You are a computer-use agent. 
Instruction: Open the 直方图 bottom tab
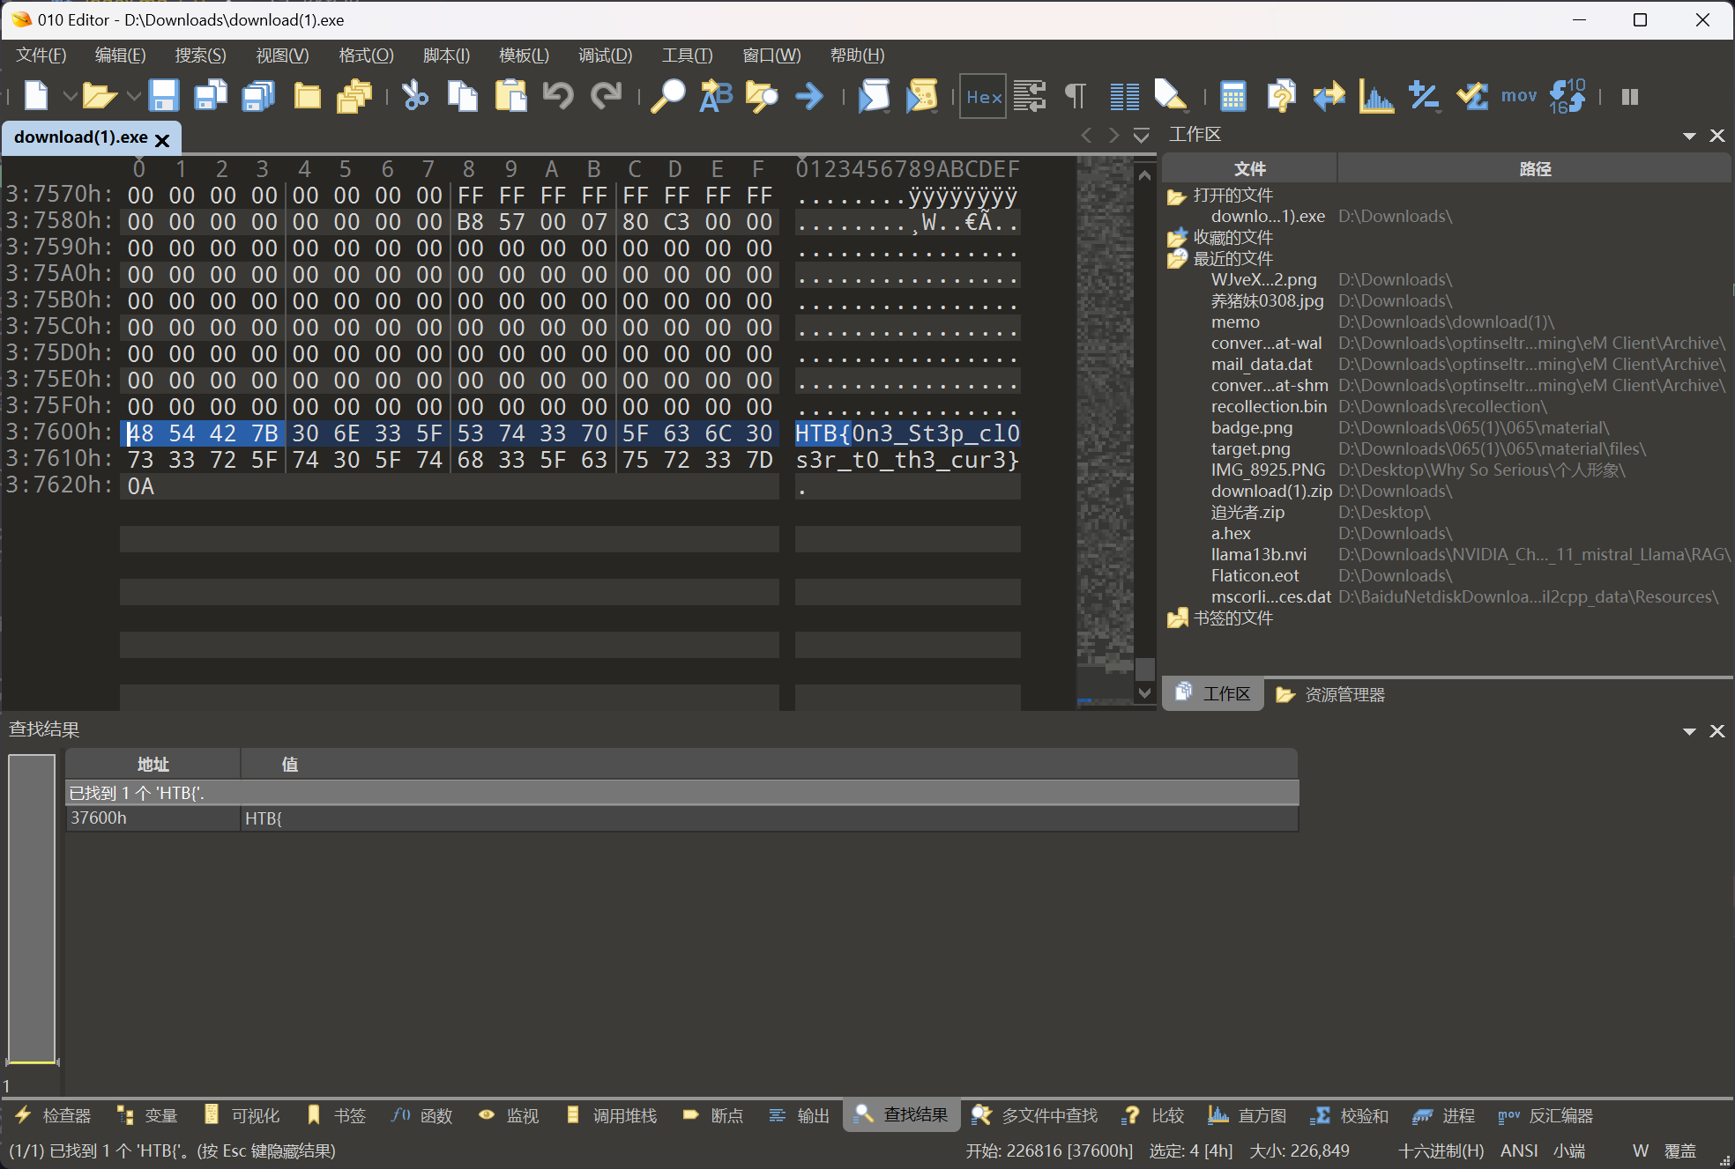[x=1247, y=1115]
